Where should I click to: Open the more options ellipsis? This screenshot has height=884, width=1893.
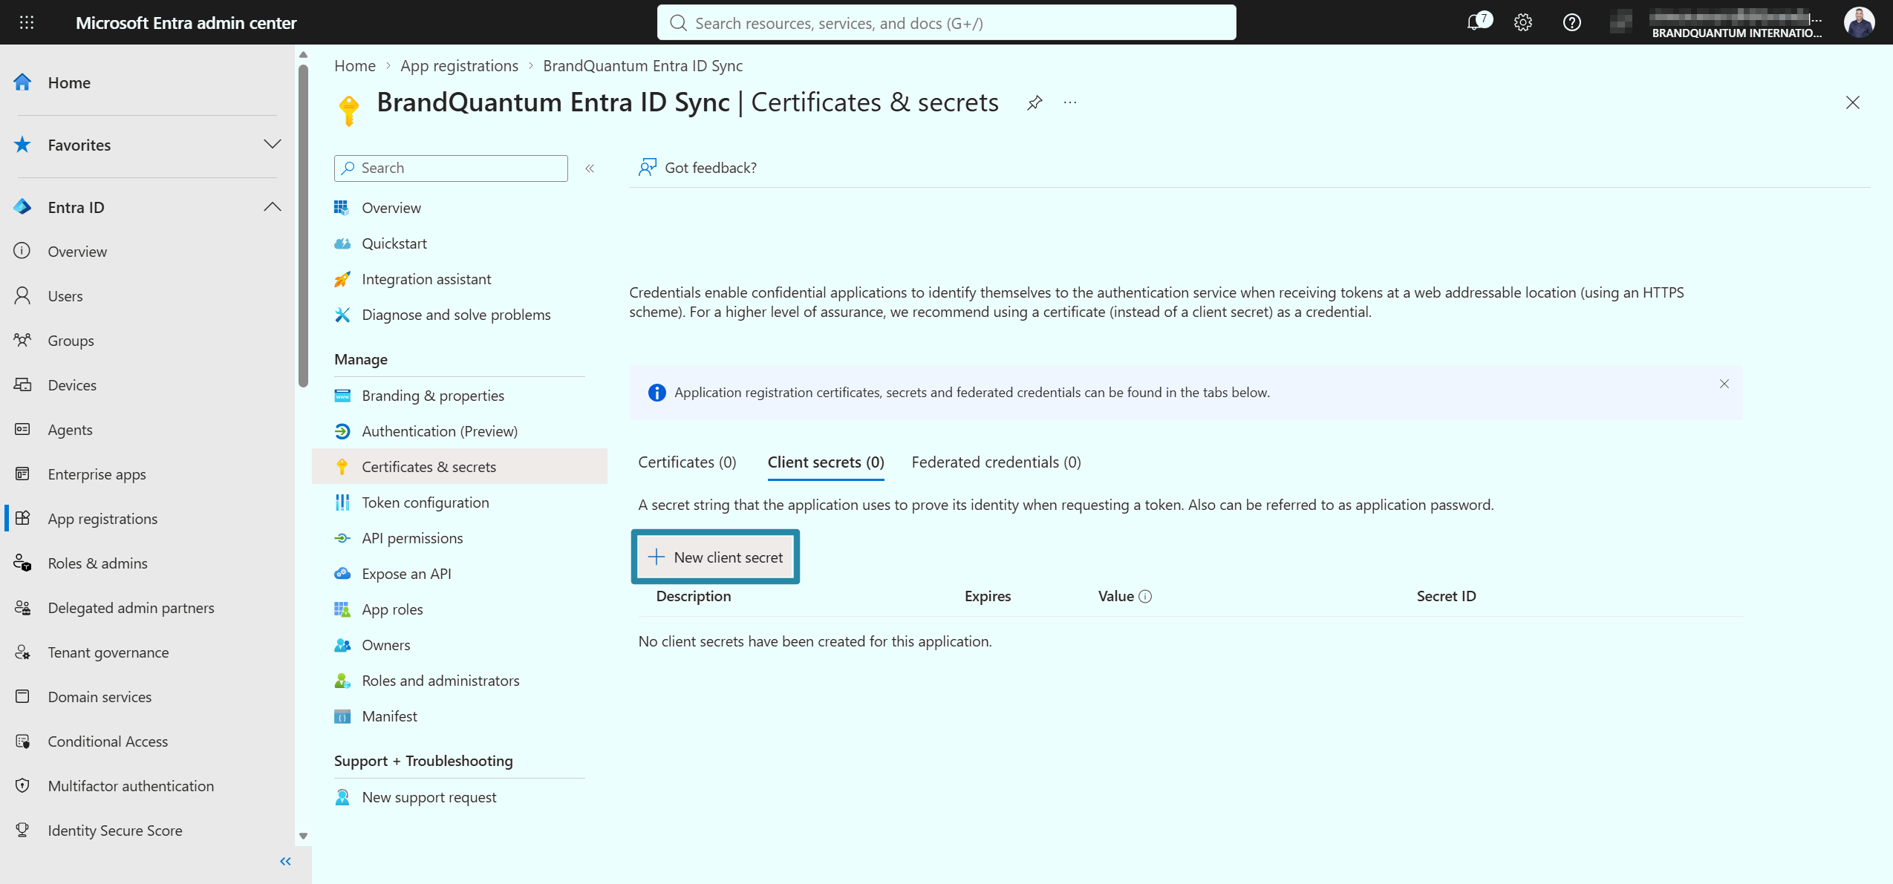[1070, 102]
